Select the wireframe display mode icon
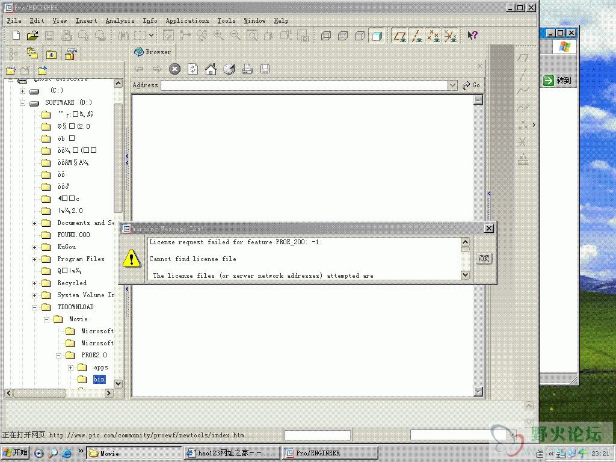Image resolution: width=616 pixels, height=462 pixels. tap(326, 35)
